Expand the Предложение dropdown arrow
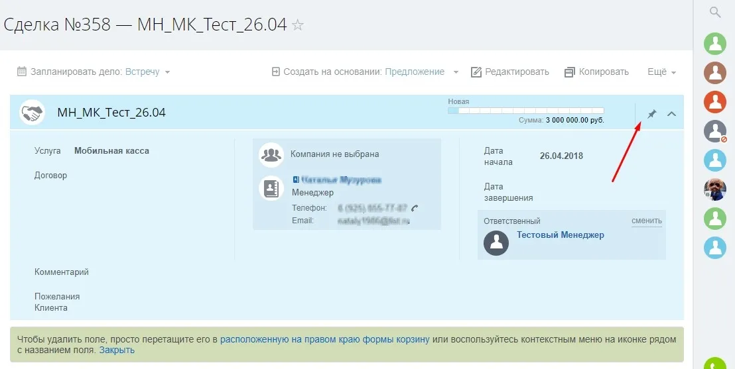Image resolution: width=735 pixels, height=369 pixels. point(456,72)
